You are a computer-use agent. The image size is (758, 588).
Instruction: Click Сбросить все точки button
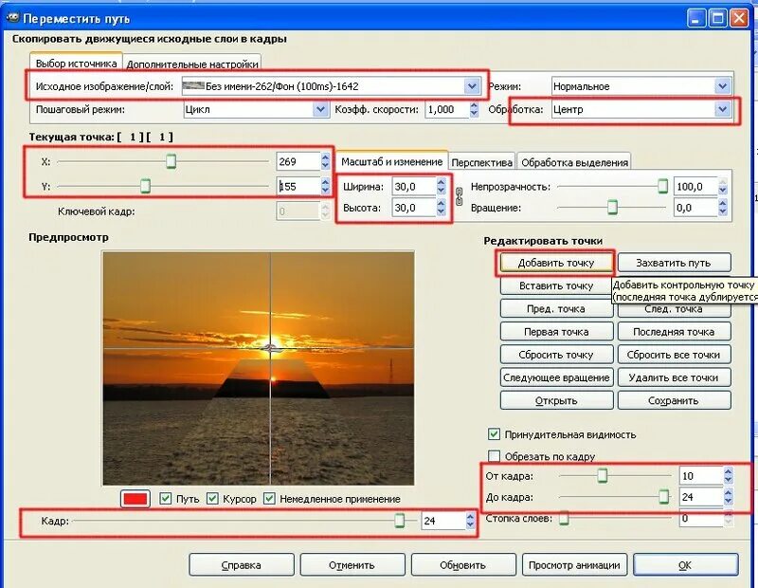tap(674, 355)
